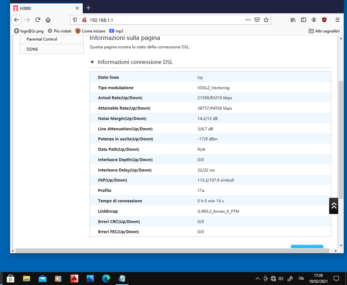Click the scroll-to-top double chevron button
This screenshot has width=347, height=285.
(x=334, y=205)
